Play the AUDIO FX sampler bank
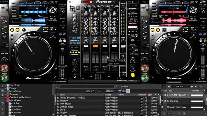 tap(192, 87)
